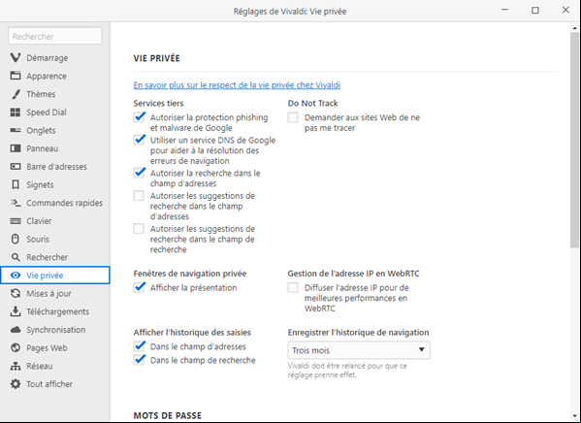Open the Réseau settings section
Image resolution: width=581 pixels, height=423 pixels.
point(55,366)
